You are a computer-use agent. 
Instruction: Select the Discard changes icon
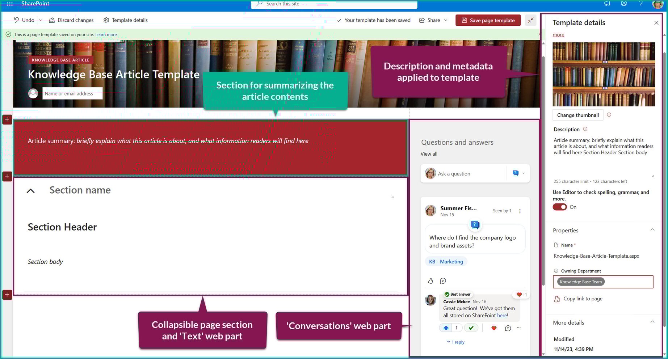click(x=52, y=20)
